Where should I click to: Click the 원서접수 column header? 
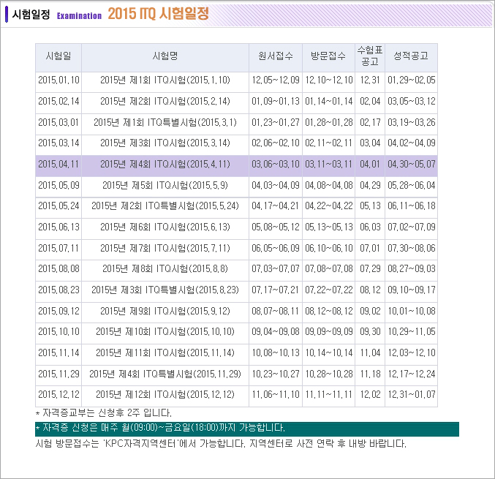pos(276,56)
